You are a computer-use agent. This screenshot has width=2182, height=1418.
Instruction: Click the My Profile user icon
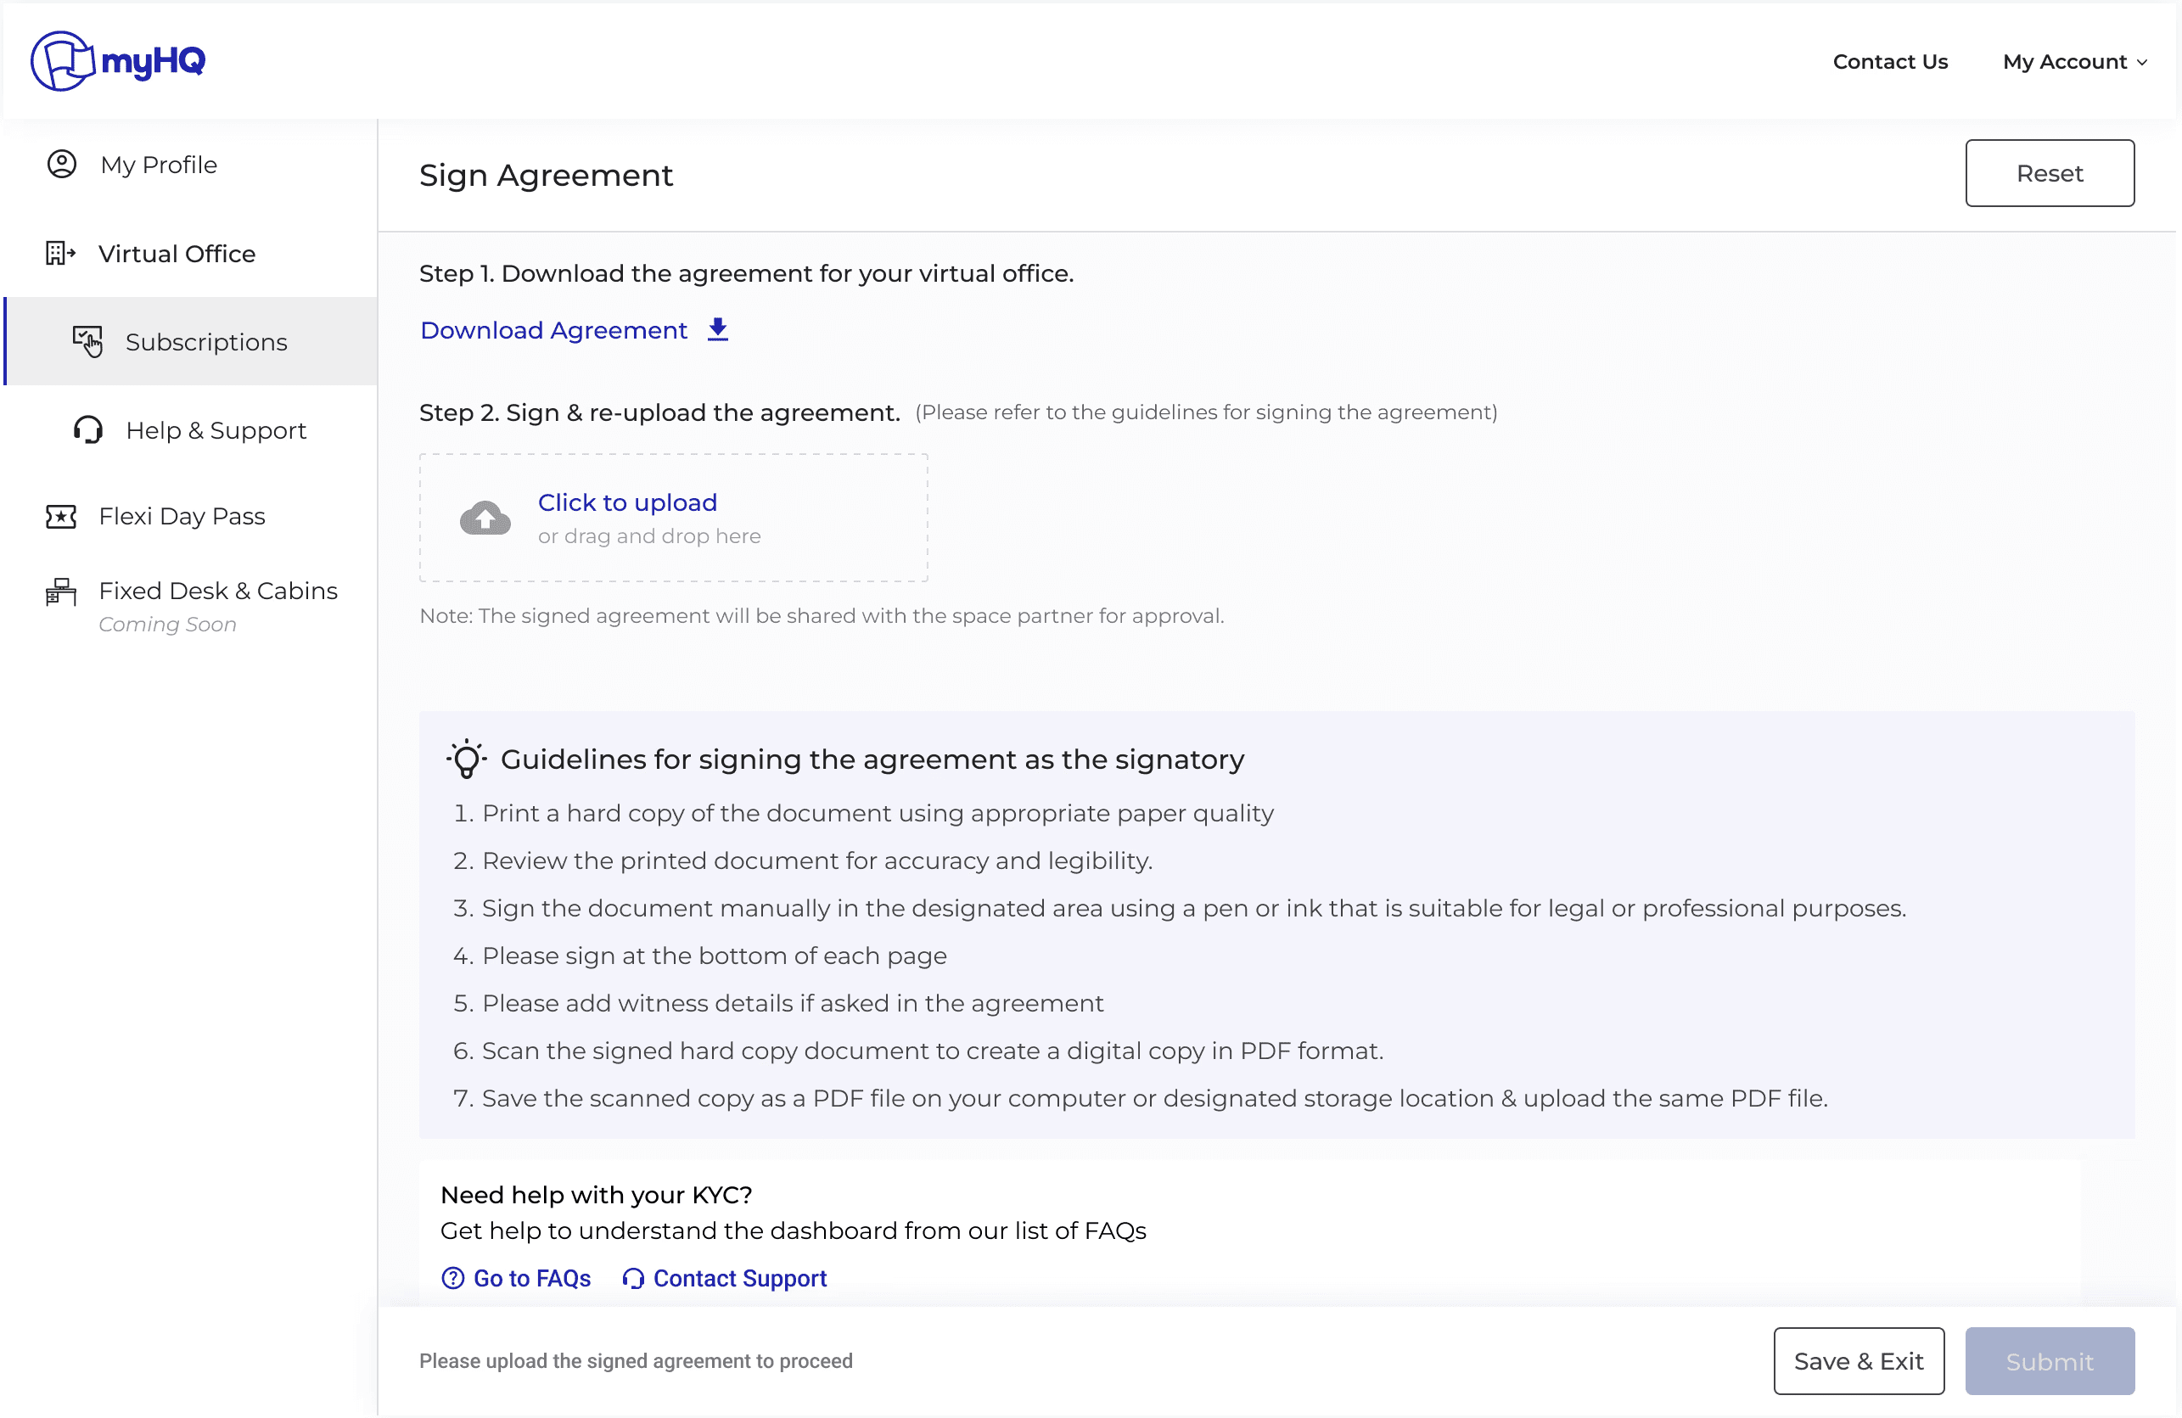point(61,164)
